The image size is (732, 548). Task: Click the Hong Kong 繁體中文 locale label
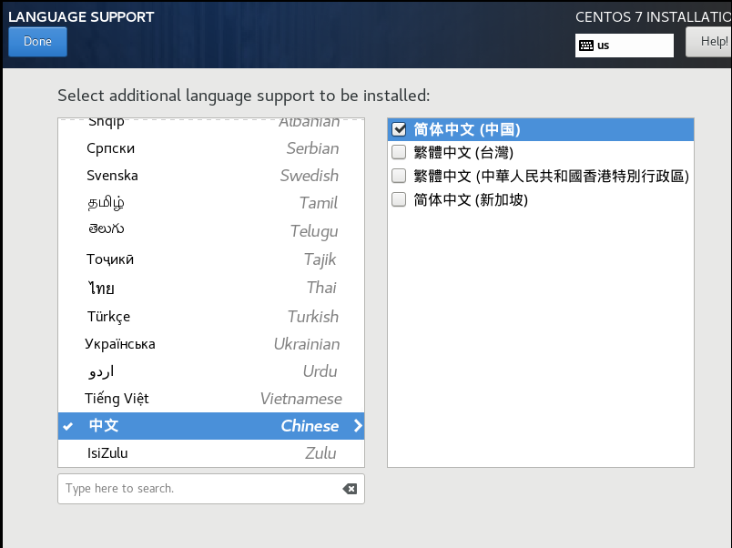pos(552,176)
